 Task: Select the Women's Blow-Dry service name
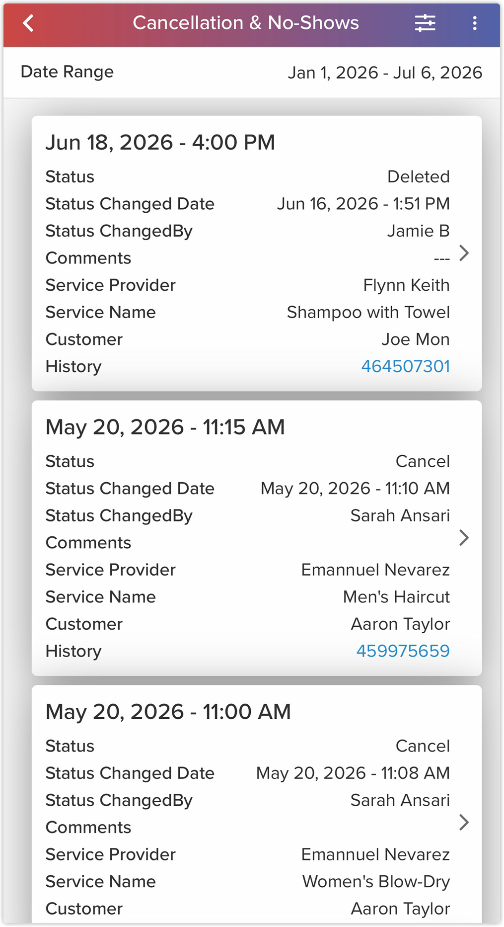coord(376,882)
